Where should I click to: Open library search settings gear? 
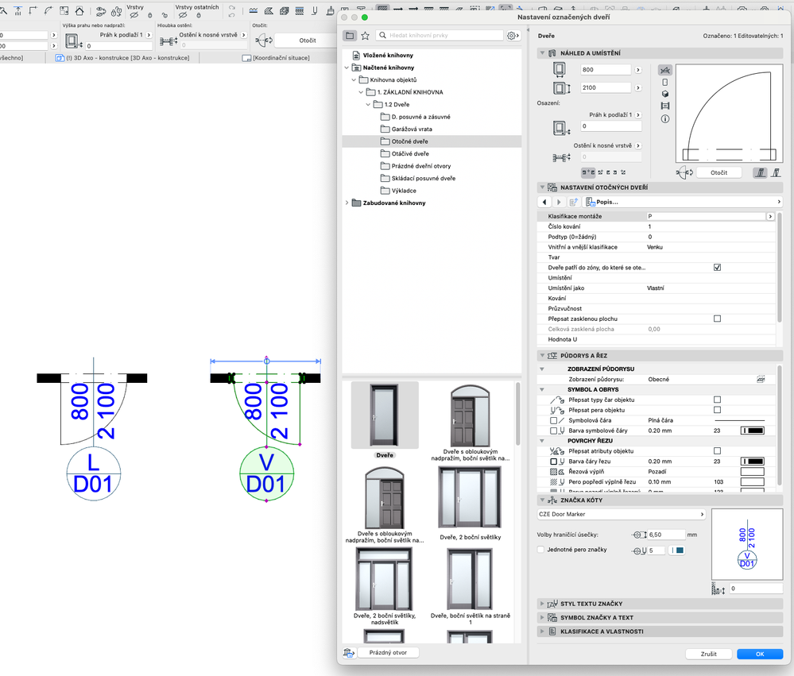click(513, 36)
